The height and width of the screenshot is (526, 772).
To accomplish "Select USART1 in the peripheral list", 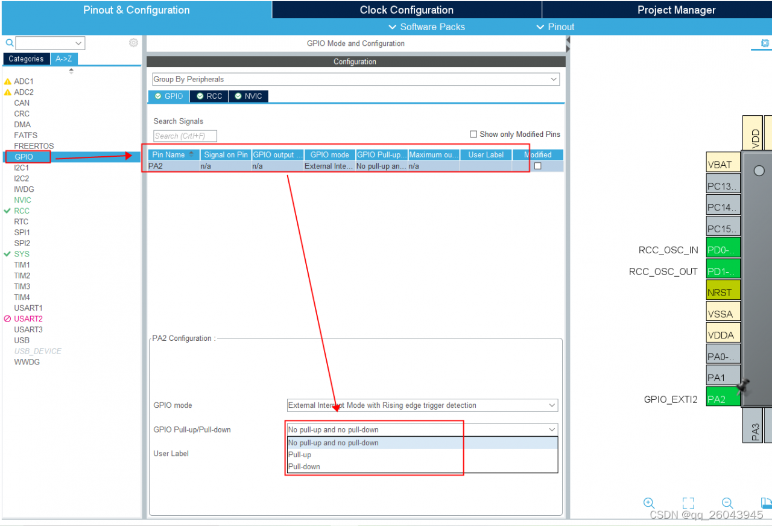I will point(28,308).
